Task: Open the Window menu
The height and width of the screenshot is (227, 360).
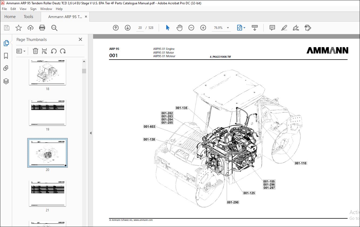Action: [x=46, y=9]
